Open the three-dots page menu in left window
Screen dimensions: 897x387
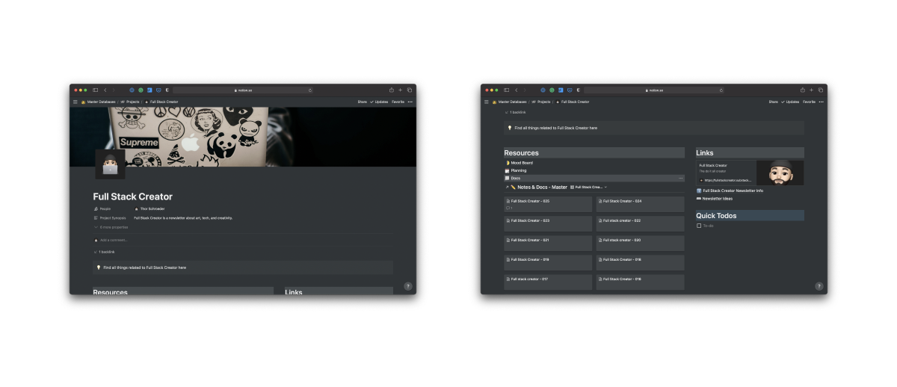coord(410,102)
